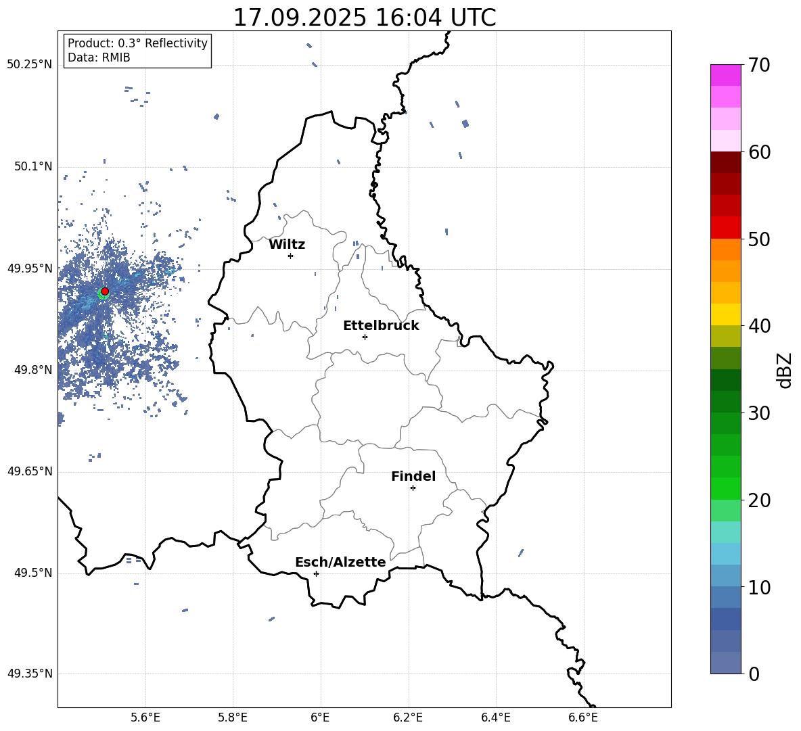This screenshot has height=731, width=801.
Task: Click the 5.8°E longitude label
Action: tap(233, 717)
